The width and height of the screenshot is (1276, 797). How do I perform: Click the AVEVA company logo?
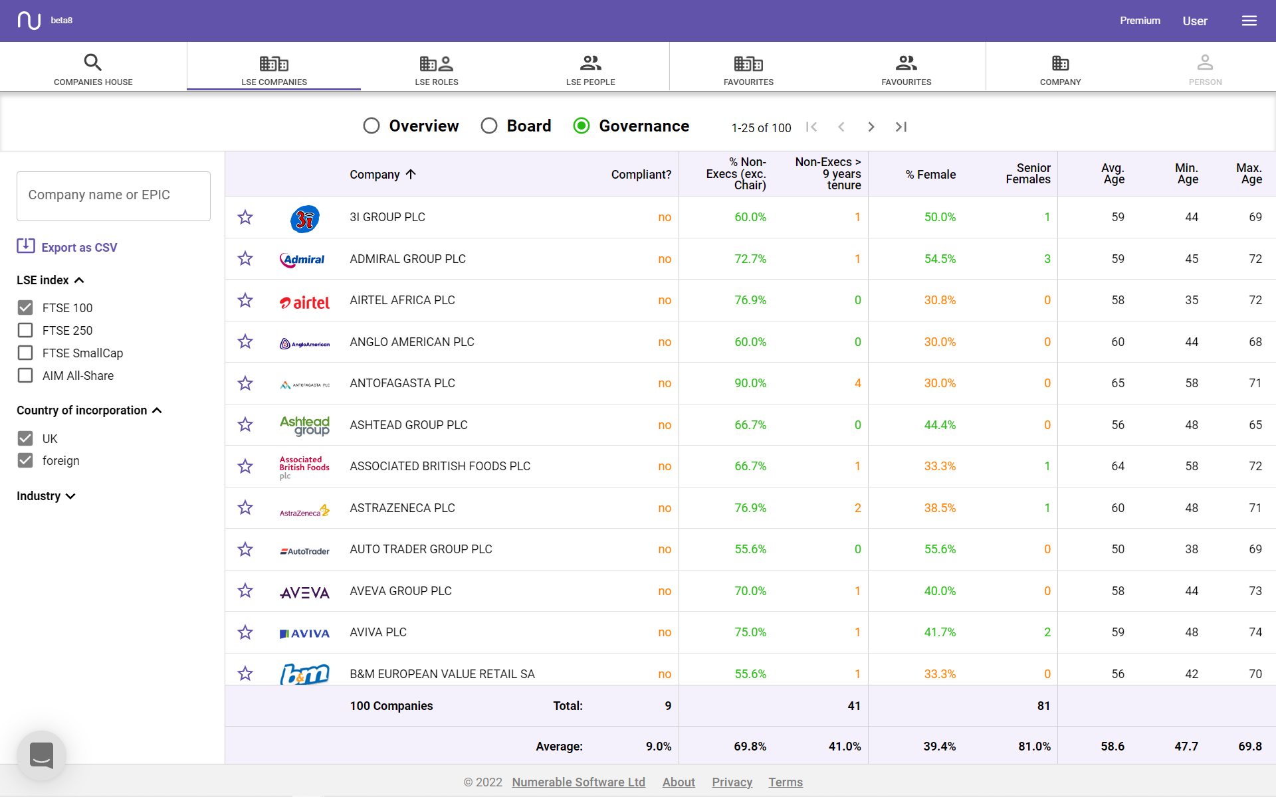(304, 592)
